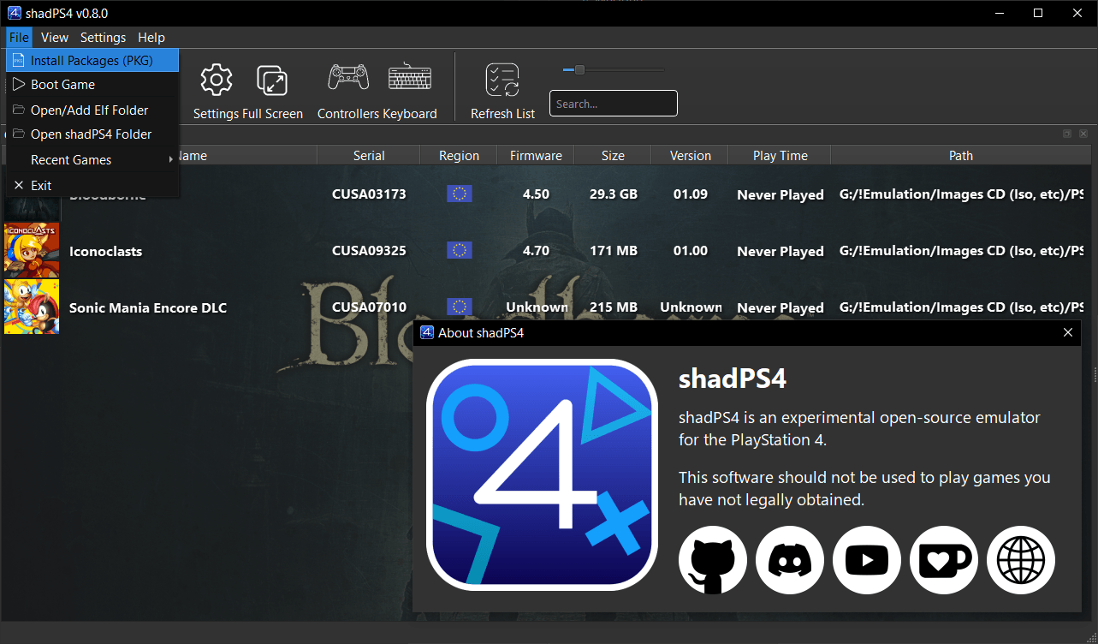Click firmware 4.70 cell
This screenshot has width=1098, height=644.
click(536, 250)
